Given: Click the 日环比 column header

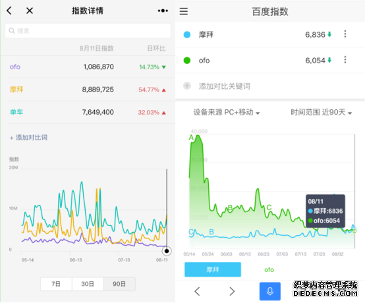Looking at the screenshot, I should tap(156, 48).
